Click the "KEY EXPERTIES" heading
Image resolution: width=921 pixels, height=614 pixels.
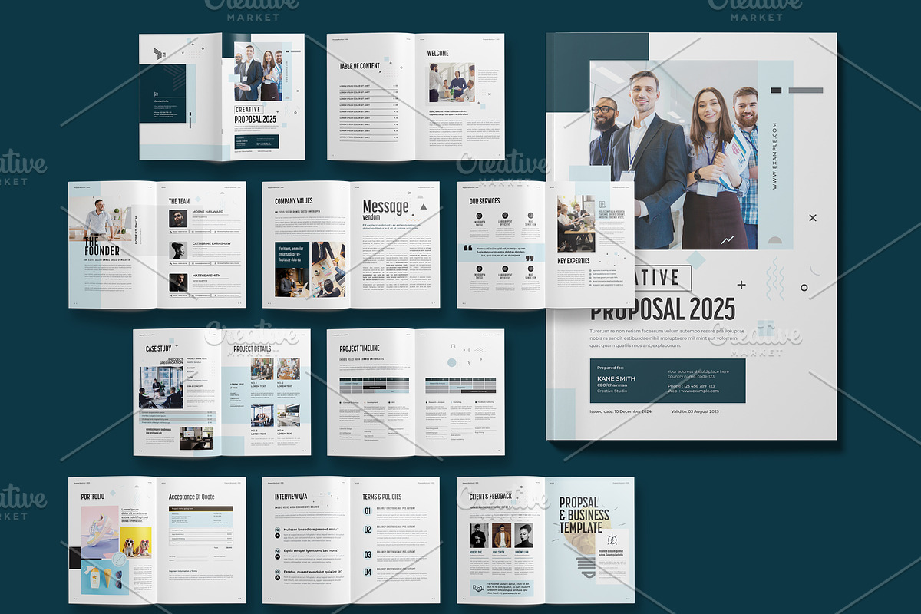pos(574,261)
